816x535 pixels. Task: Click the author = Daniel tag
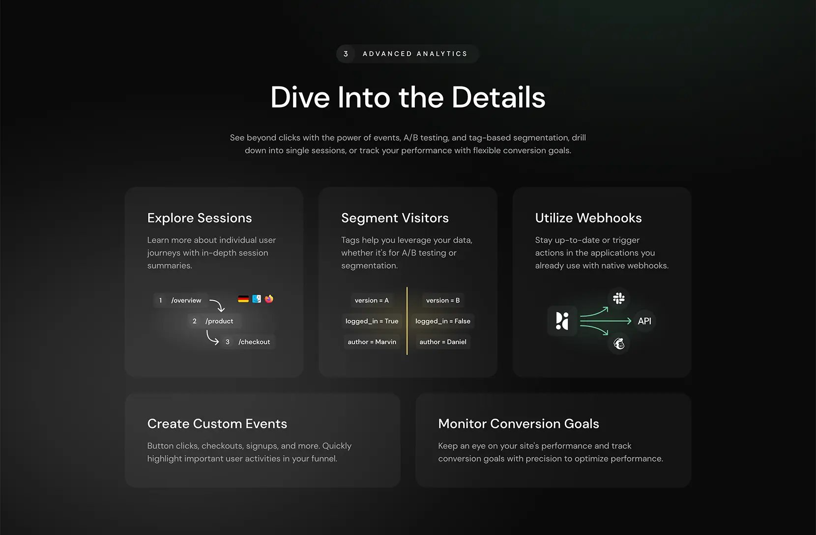(443, 342)
